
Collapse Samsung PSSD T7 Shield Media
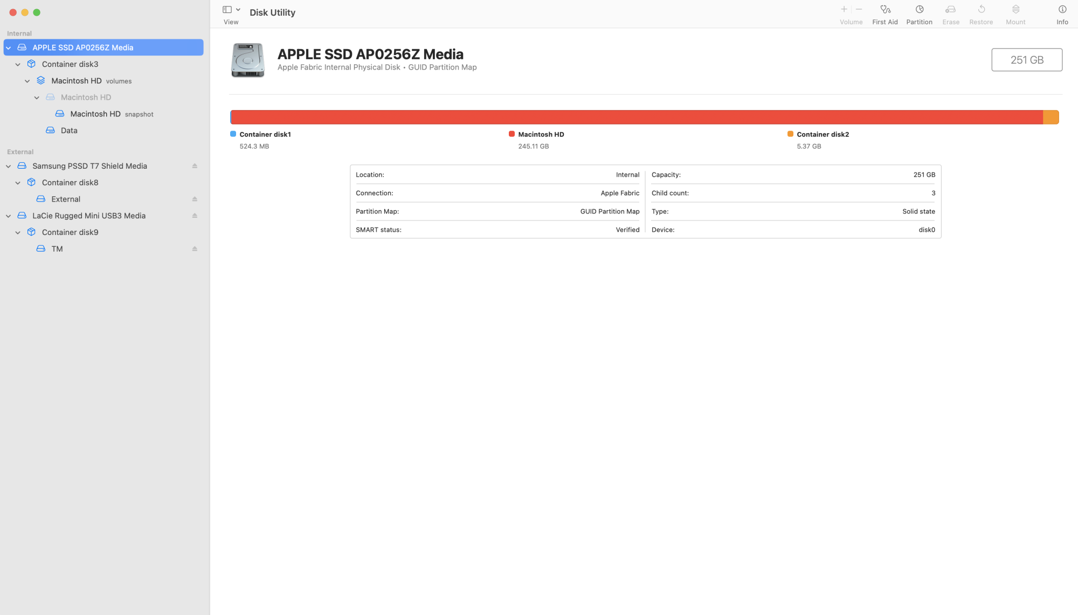tap(9, 167)
